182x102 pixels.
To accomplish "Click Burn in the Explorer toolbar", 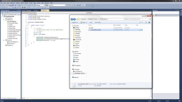I will pos(91,22).
